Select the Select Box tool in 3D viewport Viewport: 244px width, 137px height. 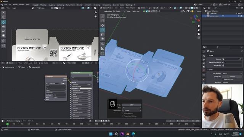click(102, 16)
